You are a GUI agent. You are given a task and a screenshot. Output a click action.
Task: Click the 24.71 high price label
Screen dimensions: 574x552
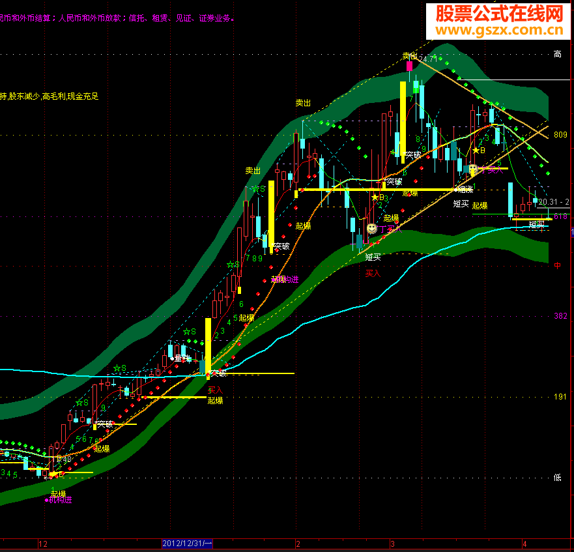click(x=427, y=59)
